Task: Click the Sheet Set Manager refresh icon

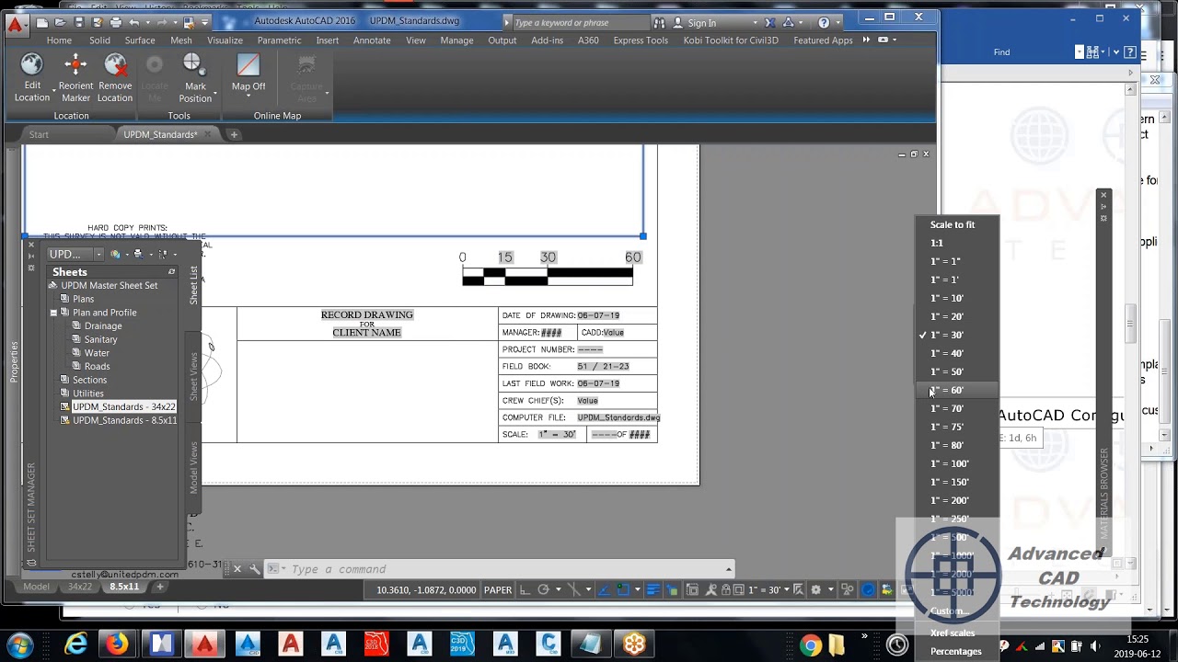Action: click(x=171, y=272)
